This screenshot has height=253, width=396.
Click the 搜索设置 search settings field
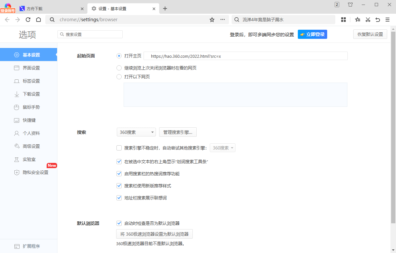pos(90,34)
